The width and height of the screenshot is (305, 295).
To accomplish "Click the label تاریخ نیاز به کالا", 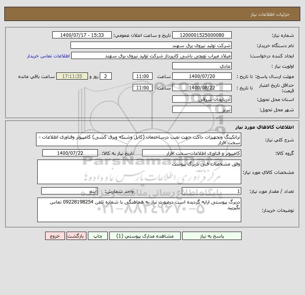I will (118, 153).
